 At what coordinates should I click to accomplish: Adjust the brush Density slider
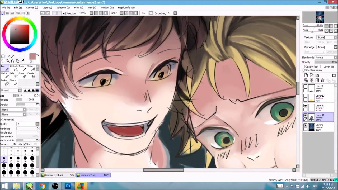pos(27,104)
